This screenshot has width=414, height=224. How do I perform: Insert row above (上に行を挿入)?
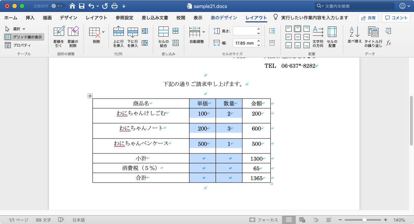tap(119, 37)
